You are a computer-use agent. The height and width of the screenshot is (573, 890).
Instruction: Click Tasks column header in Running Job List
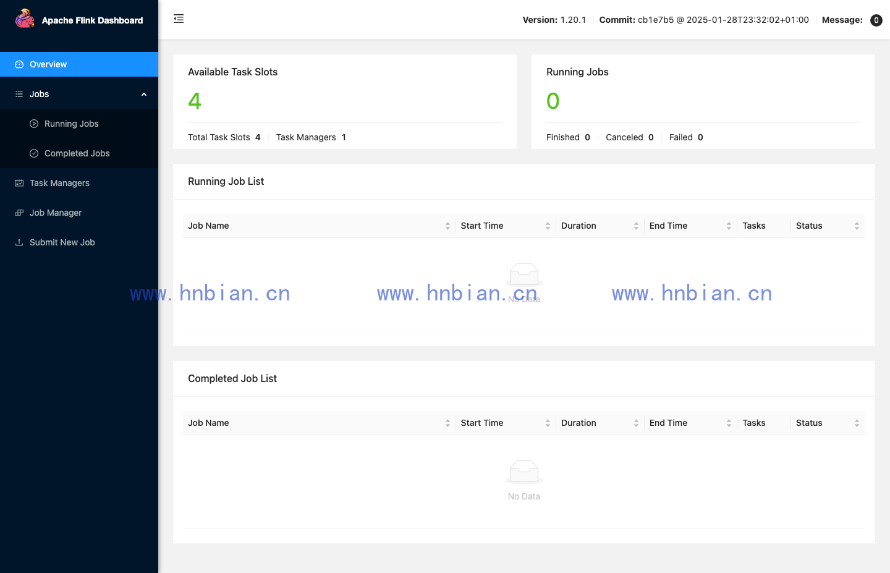pos(754,226)
